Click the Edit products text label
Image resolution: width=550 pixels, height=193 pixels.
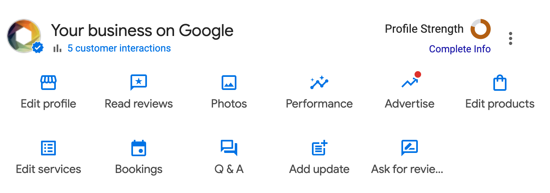500,104
